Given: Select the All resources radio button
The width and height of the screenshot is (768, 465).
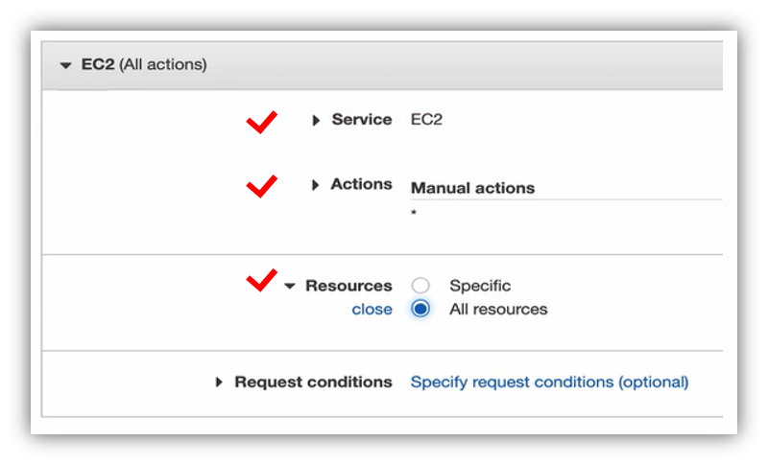Looking at the screenshot, I should point(420,310).
